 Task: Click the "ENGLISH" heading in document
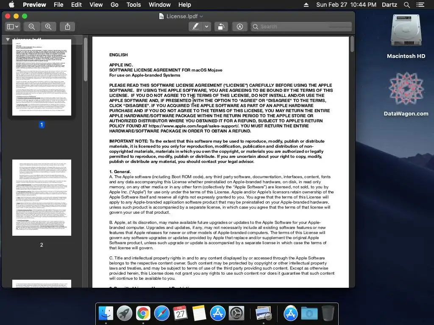click(119, 55)
